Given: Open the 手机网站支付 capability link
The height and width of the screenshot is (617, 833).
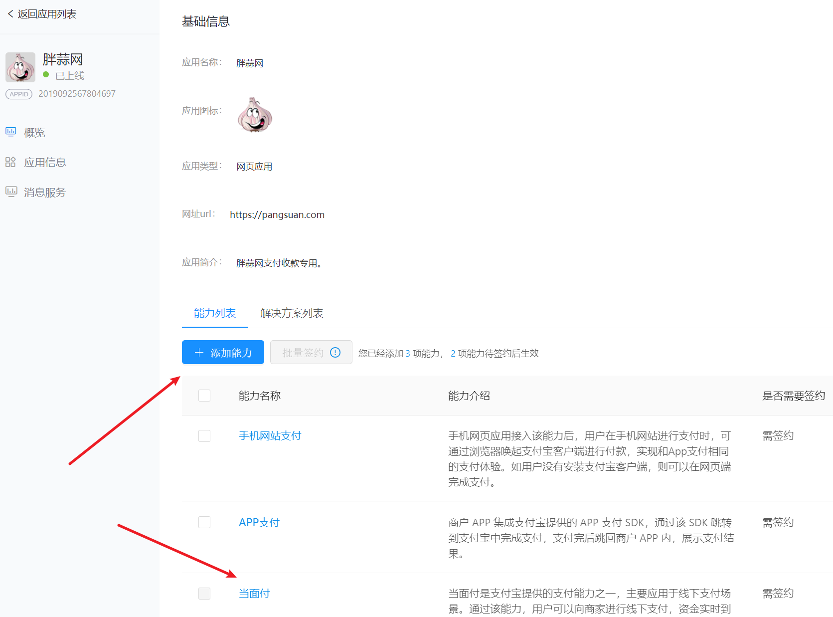Looking at the screenshot, I should click(x=270, y=436).
